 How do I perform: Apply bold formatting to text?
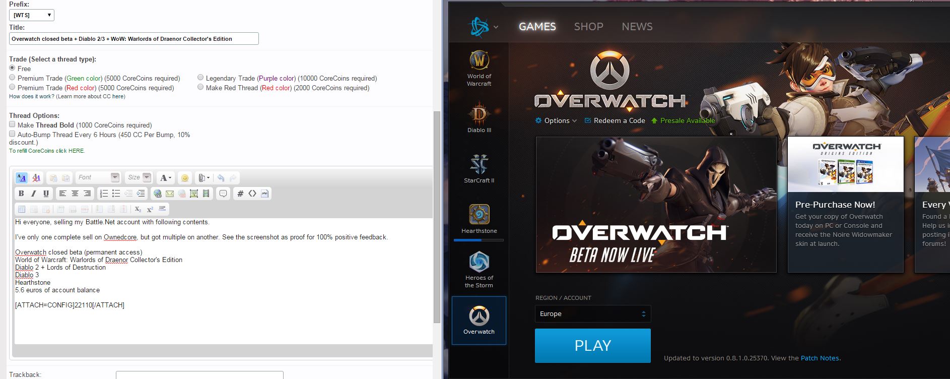coord(21,193)
